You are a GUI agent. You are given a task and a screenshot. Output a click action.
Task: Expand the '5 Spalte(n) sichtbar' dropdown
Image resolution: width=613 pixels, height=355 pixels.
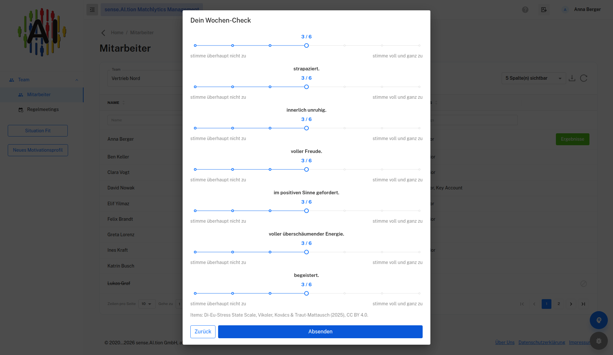(534, 78)
